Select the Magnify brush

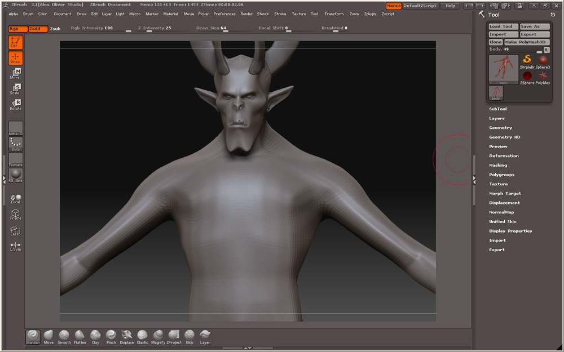coord(158,337)
